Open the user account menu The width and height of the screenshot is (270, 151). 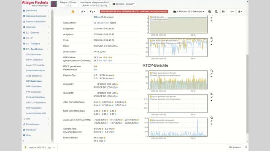click(x=240, y=11)
